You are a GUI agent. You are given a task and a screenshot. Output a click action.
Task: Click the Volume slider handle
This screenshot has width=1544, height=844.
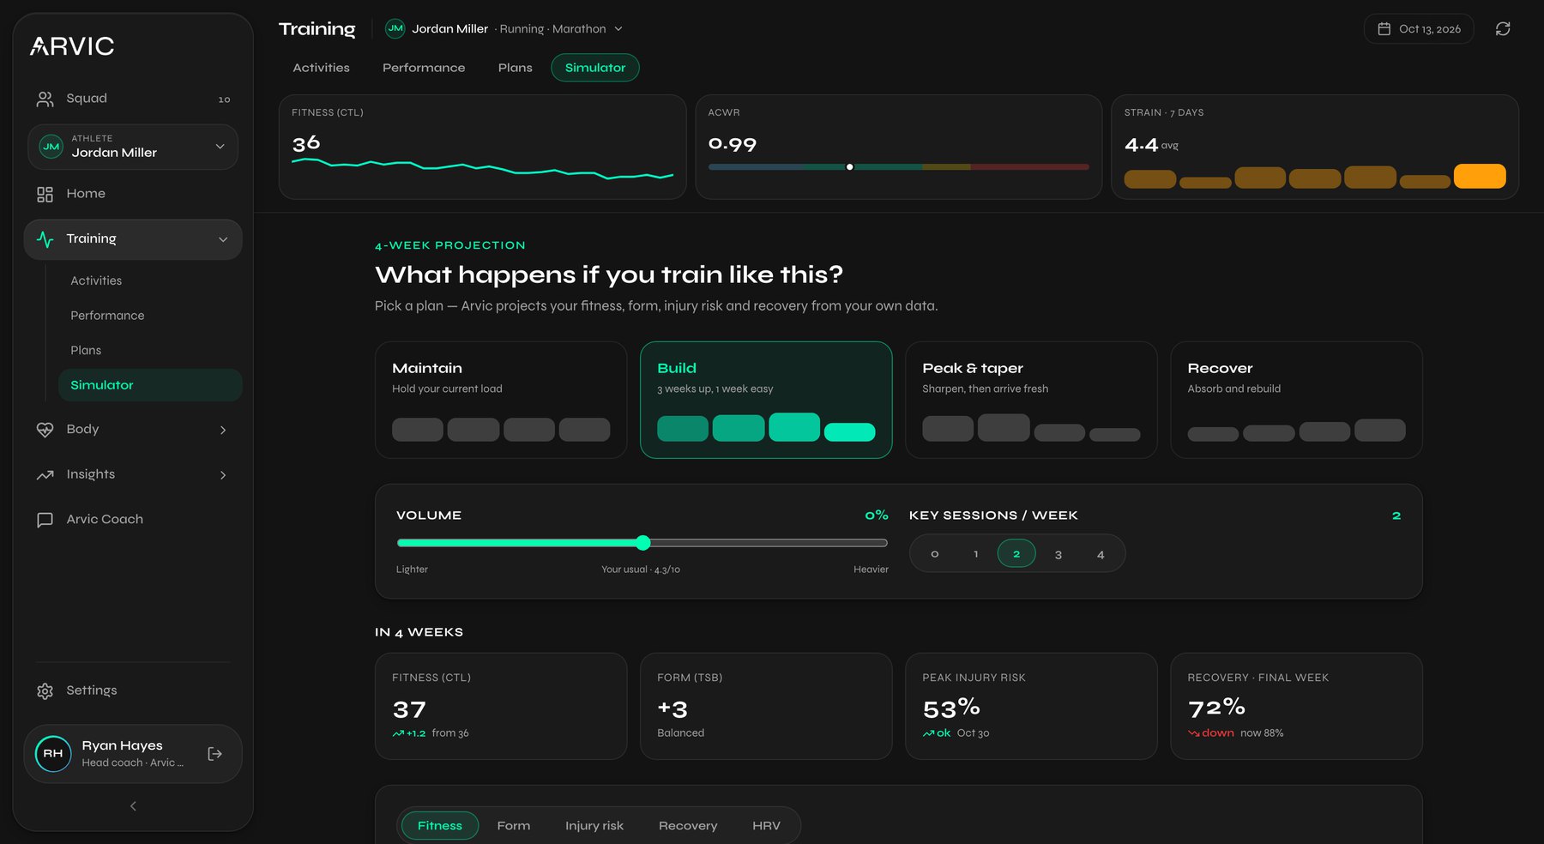[x=643, y=543]
